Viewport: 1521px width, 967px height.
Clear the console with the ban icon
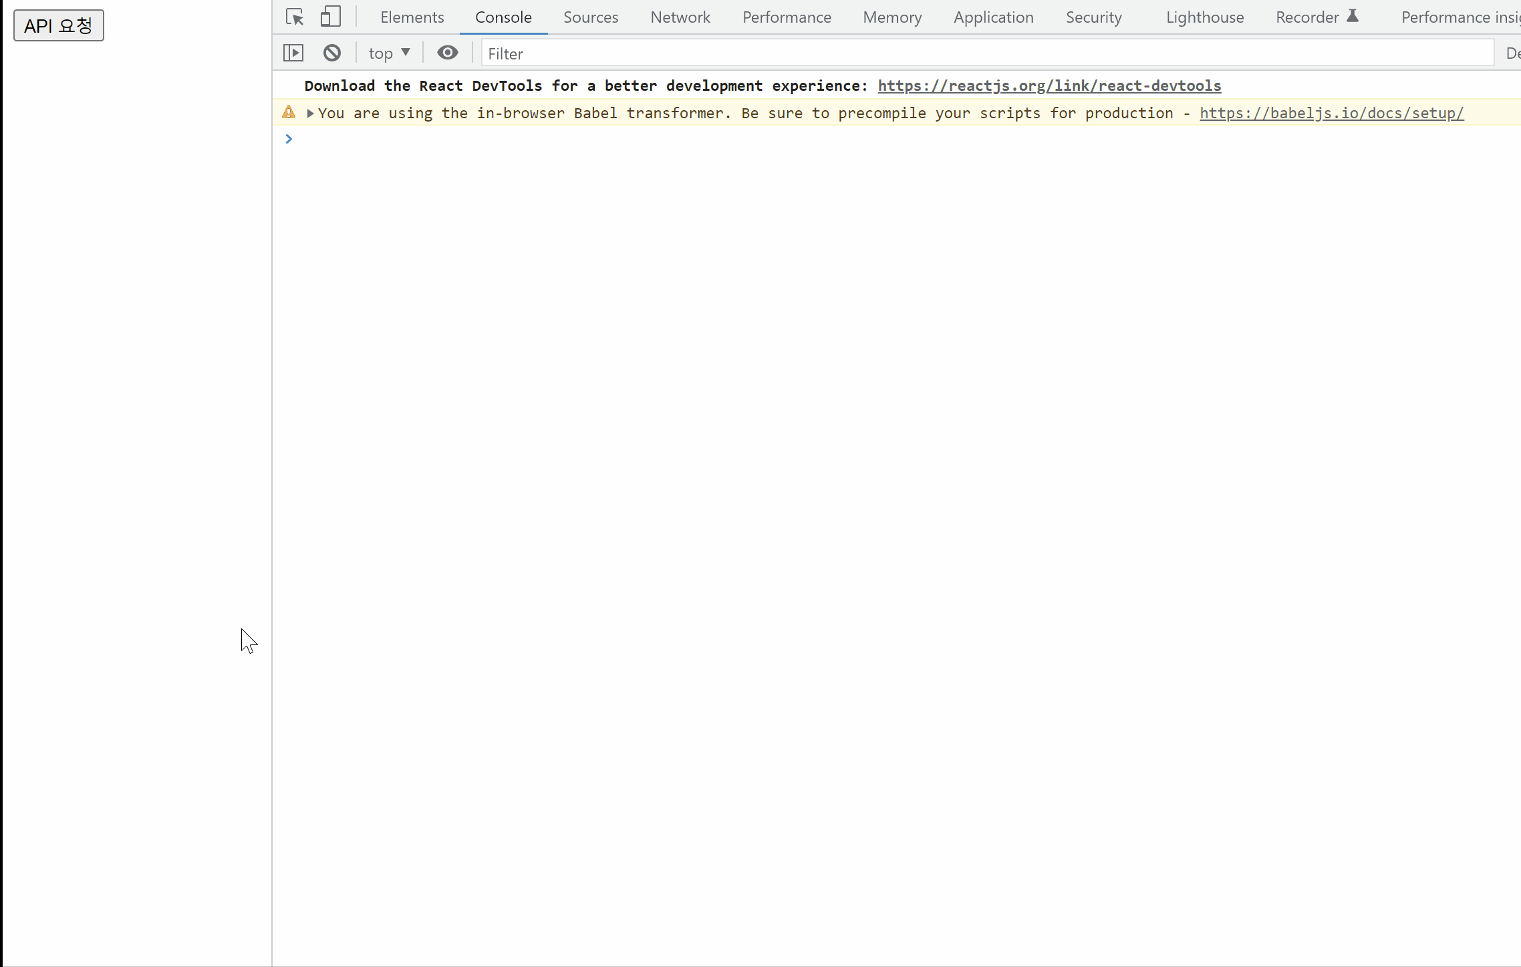tap(332, 53)
